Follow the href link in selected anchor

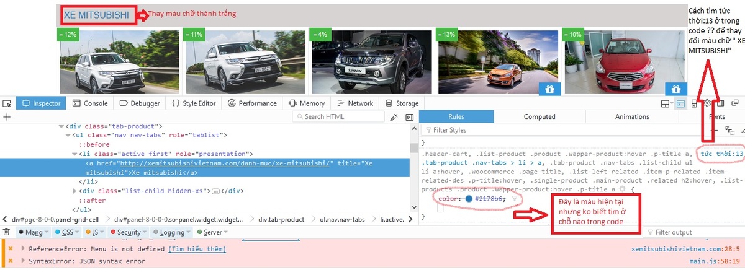226,163
